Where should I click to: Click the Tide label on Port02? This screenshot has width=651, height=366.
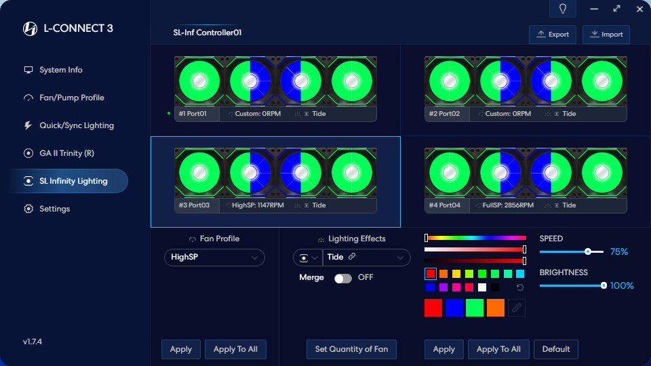(569, 114)
